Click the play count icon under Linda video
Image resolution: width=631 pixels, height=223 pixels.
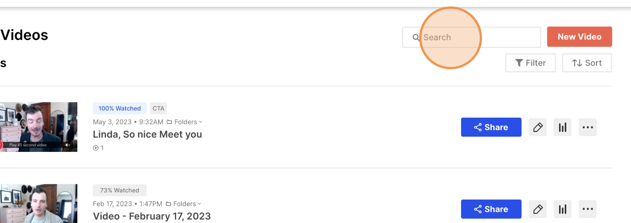coord(96,148)
